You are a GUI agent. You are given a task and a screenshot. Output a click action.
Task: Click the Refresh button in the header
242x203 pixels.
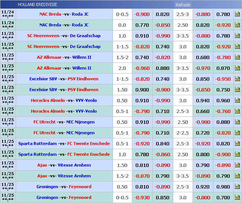point(183,5)
